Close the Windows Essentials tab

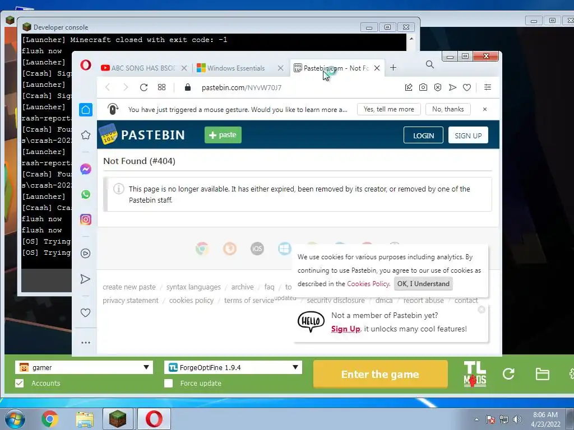(280, 68)
